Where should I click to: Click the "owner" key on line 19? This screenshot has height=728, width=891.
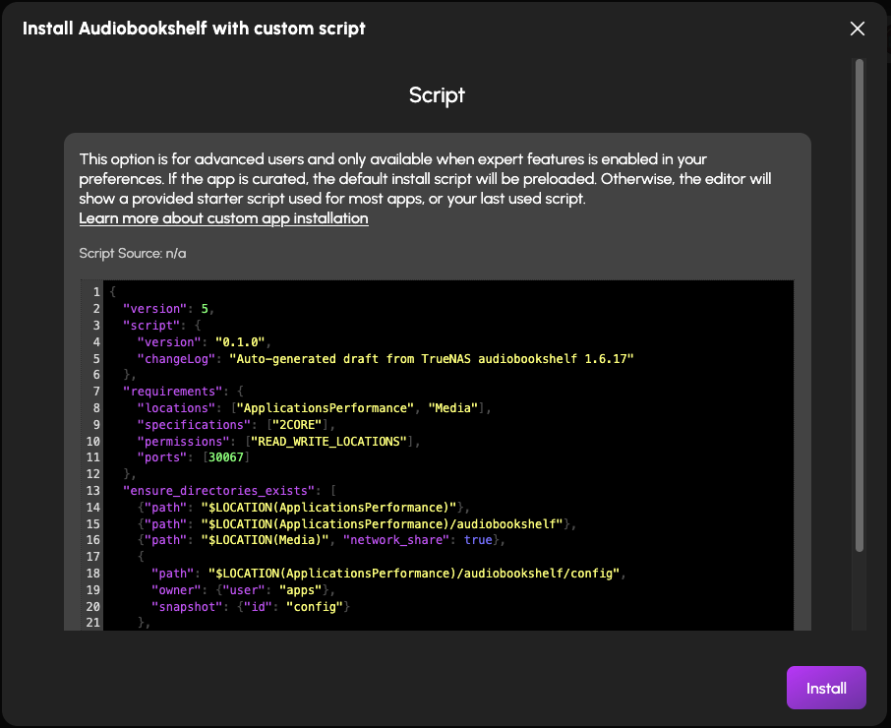pyautogui.click(x=176, y=590)
